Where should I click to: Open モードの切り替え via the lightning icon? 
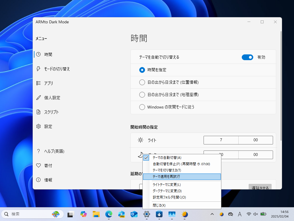coord(38,69)
